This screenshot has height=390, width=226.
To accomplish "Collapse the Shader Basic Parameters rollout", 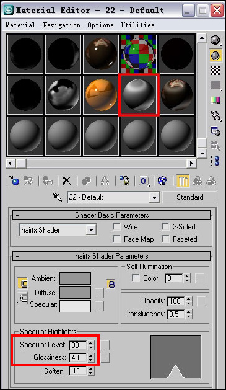I will [111, 215].
